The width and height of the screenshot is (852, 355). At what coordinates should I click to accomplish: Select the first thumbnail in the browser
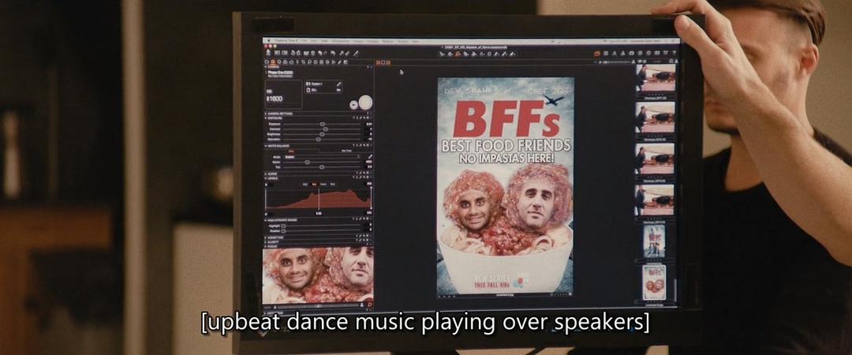tap(655, 77)
